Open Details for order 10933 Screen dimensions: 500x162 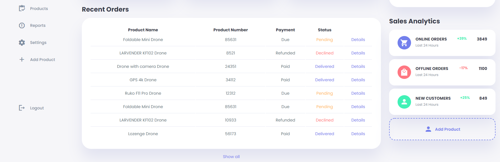tap(358, 120)
